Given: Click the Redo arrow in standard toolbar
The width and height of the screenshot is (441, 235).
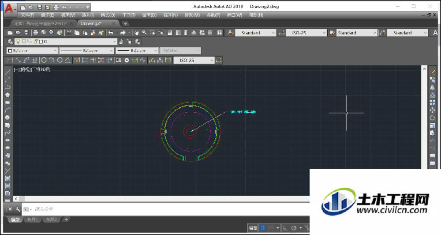Looking at the screenshot, I should pyautogui.click(x=123, y=33).
